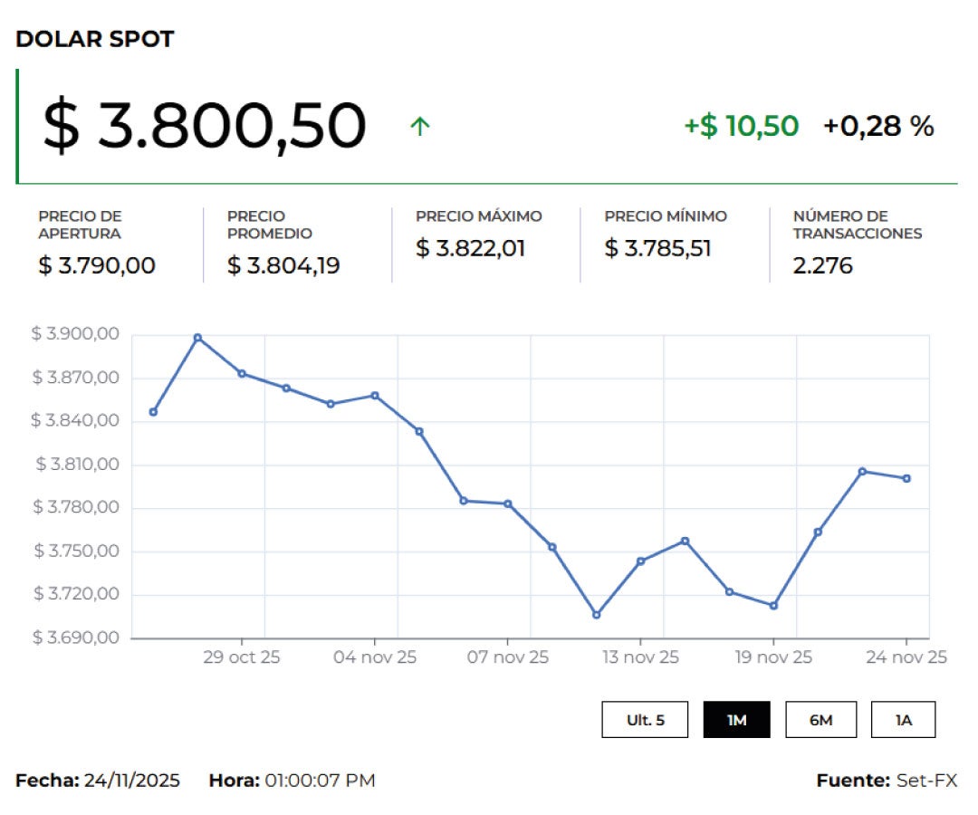
Task: Click data point above 04 nov 25
Action: pos(375,395)
